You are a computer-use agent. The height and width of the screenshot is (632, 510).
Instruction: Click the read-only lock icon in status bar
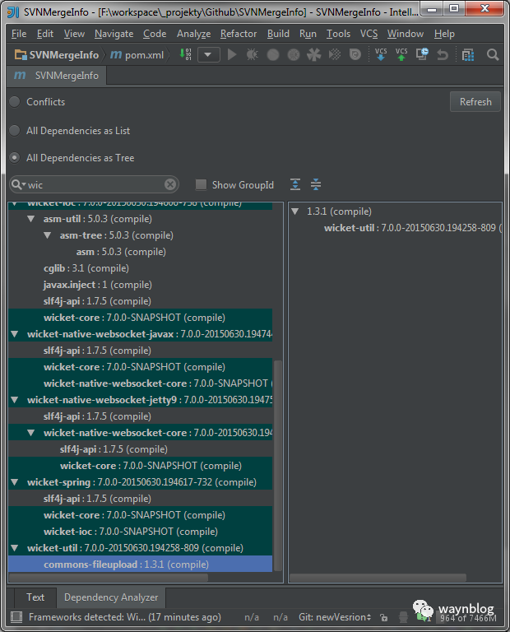pyautogui.click(x=384, y=617)
